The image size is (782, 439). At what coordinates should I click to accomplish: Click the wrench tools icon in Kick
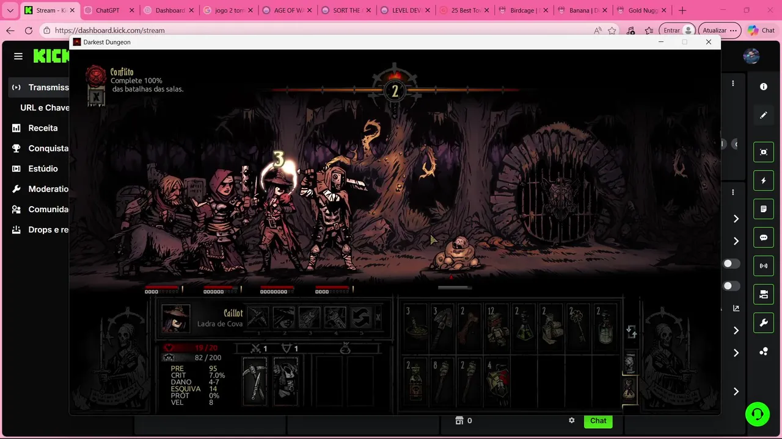(764, 323)
